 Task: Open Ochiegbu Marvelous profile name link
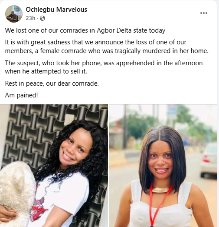(56, 10)
